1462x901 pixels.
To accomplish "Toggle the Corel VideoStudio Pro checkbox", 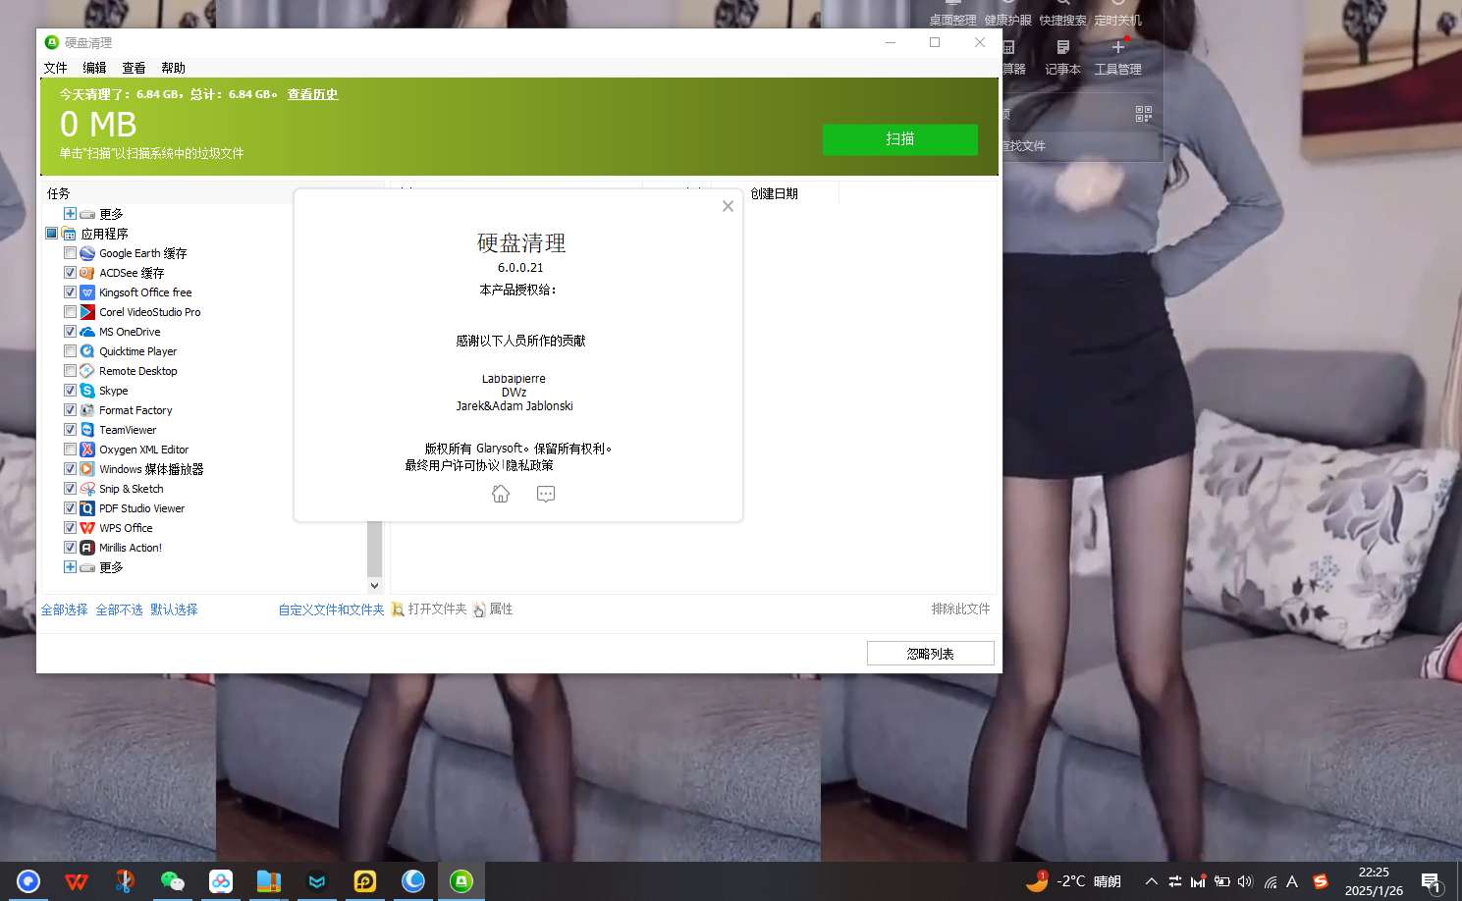I will click(70, 312).
